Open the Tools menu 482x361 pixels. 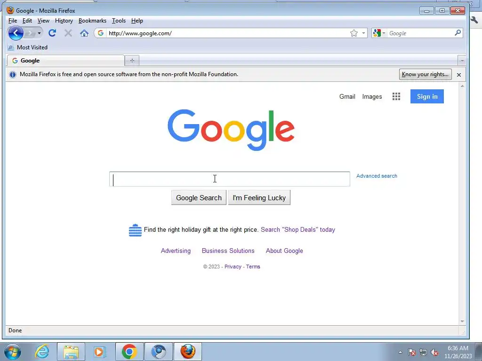[x=119, y=21]
